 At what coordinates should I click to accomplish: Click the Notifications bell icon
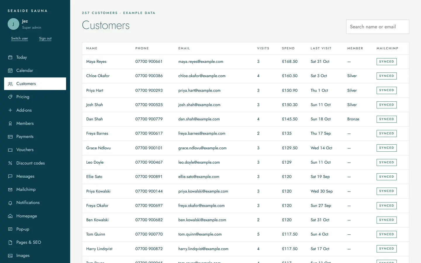tap(10, 203)
